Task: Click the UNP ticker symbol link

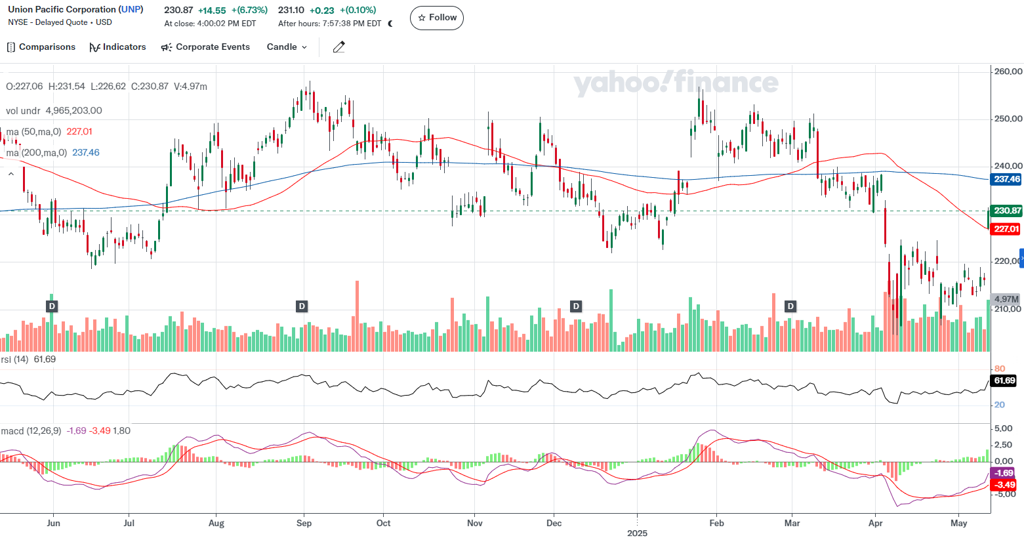Action: pos(131,9)
